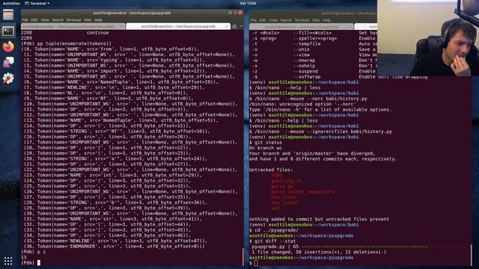Open File menu in right terminal window
This screenshot has height=269, width=479.
[254, 20]
